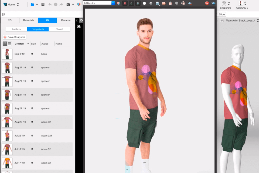Viewport: 259px width, 173px height.
Task: Click the 'lucas' avatar text
Action: tap(44, 54)
